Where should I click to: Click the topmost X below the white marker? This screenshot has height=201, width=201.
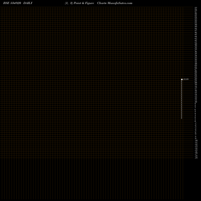click(x=182, y=81)
